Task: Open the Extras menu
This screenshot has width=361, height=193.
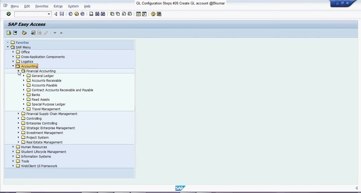Action: [x=58, y=6]
